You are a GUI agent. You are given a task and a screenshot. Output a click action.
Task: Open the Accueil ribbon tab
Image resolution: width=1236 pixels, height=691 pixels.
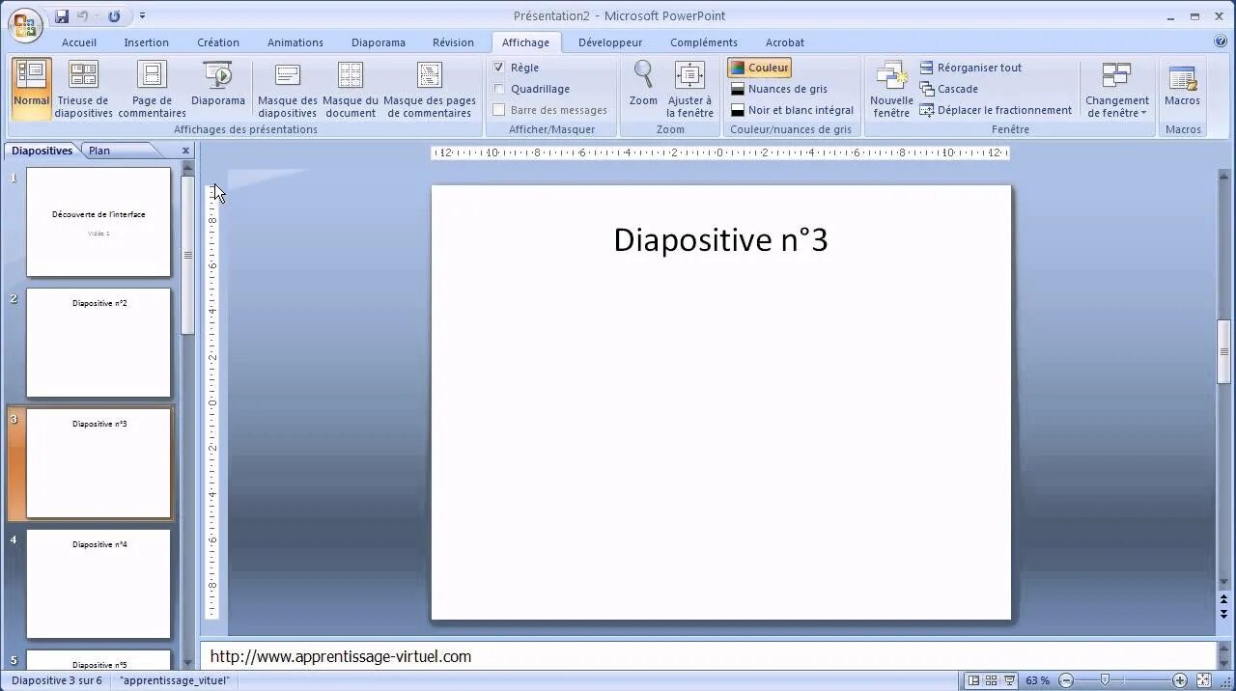pyautogui.click(x=79, y=42)
